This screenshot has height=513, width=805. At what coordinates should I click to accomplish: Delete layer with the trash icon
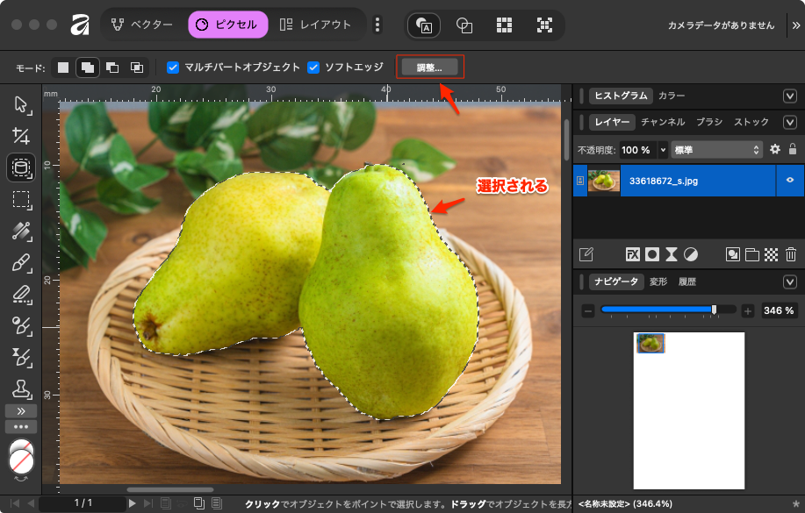tap(790, 254)
